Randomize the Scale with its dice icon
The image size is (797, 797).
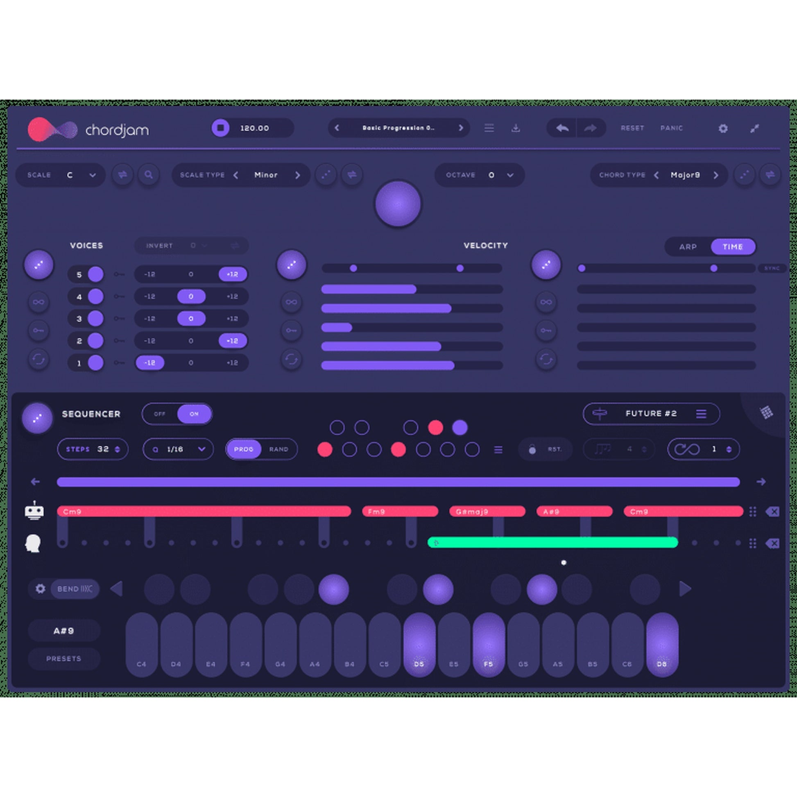point(122,175)
